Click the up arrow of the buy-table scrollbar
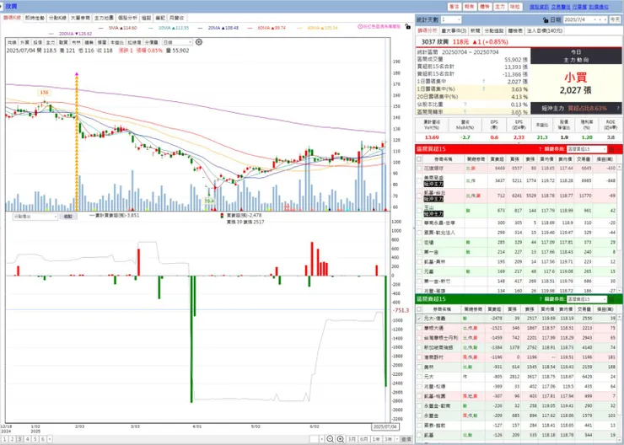 (x=620, y=168)
